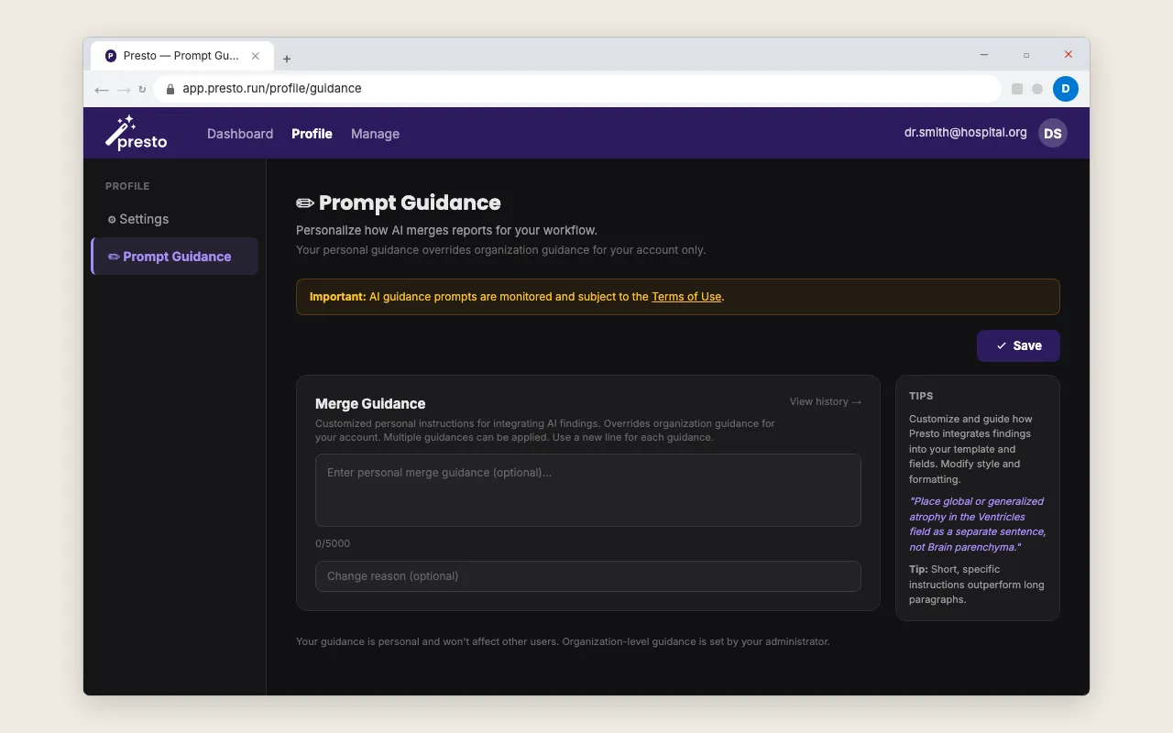Open the Terms of Use link
The height and width of the screenshot is (733, 1173).
(685, 296)
